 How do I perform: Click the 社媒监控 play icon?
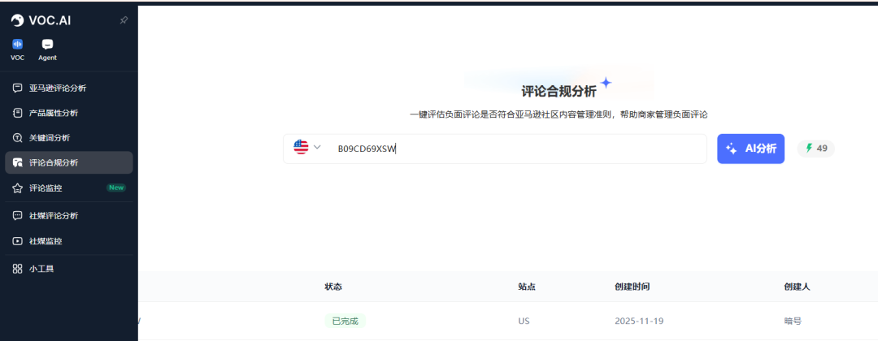(x=17, y=241)
